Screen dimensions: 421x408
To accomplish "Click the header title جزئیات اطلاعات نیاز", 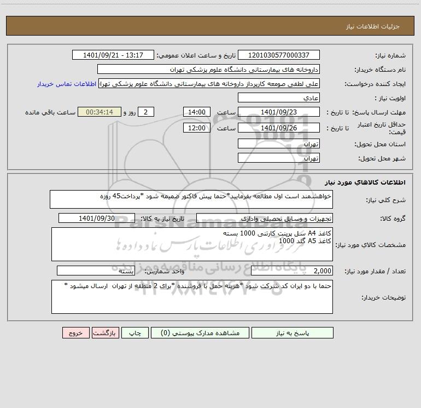I will [372, 26].
